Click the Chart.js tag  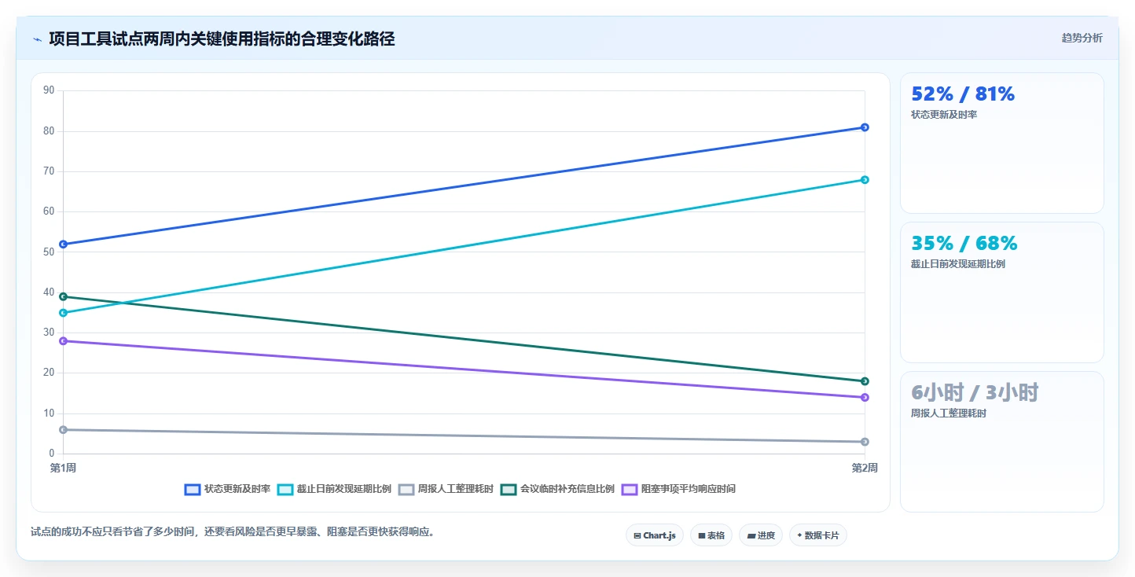point(655,535)
